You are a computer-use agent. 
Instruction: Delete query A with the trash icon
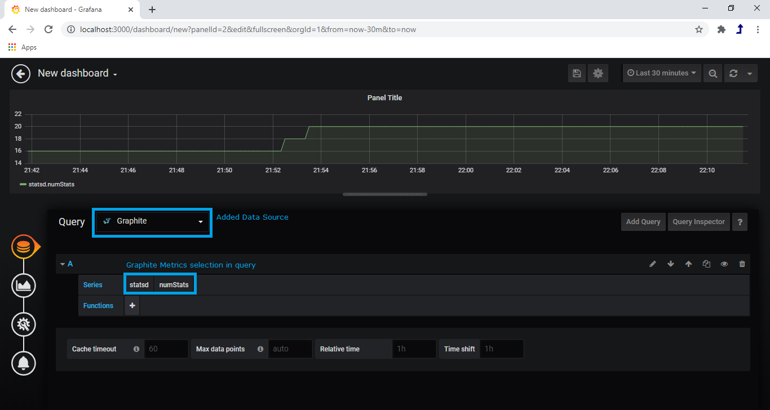742,264
